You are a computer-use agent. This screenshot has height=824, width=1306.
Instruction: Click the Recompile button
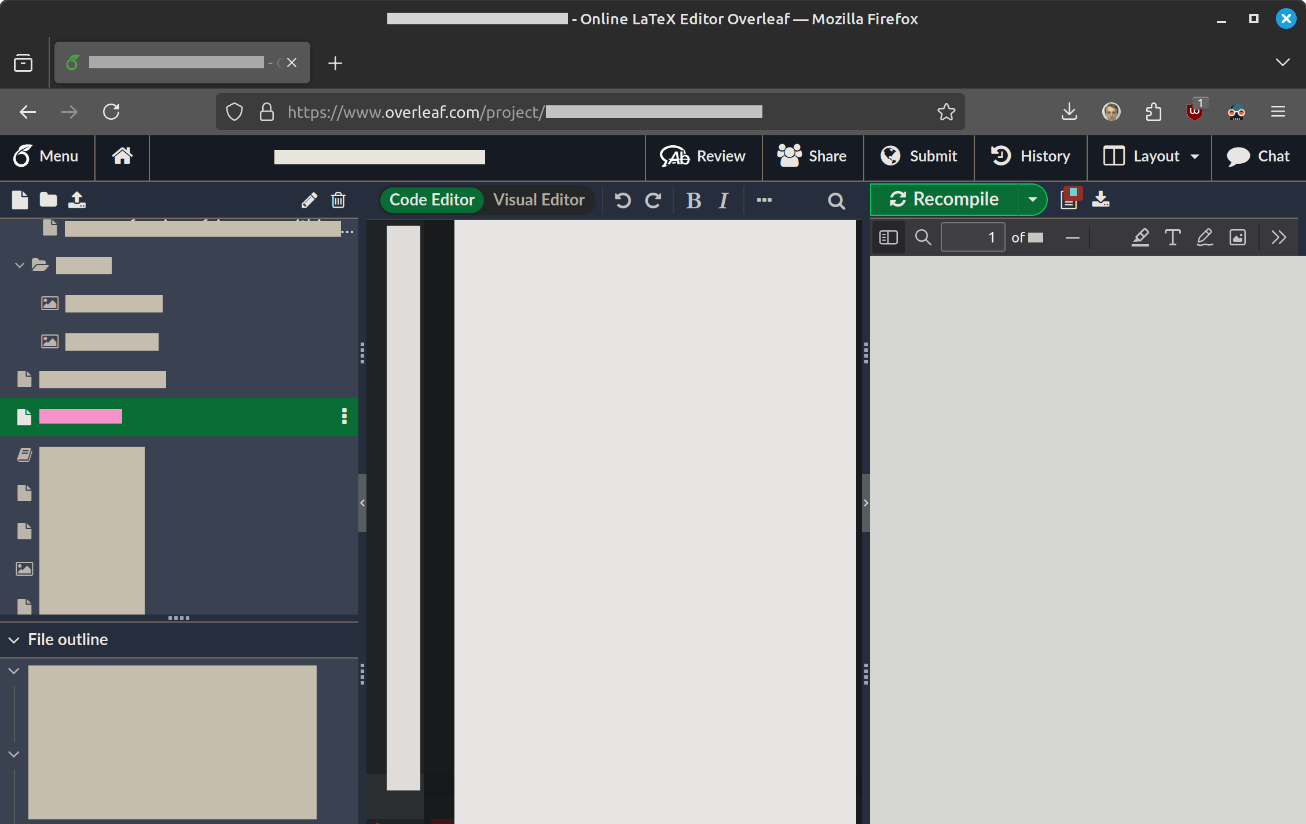(x=945, y=200)
